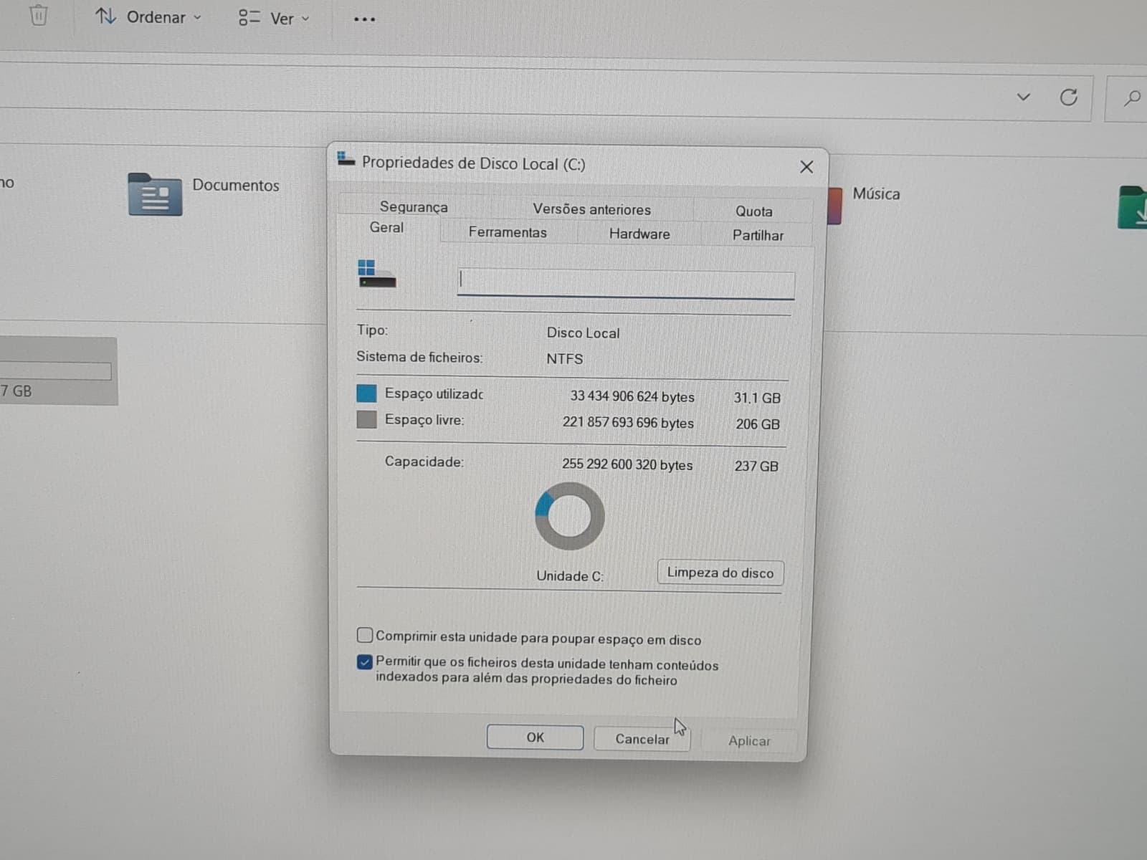Open the Partilhar tab
This screenshot has width=1147, height=860.
pyautogui.click(x=758, y=235)
